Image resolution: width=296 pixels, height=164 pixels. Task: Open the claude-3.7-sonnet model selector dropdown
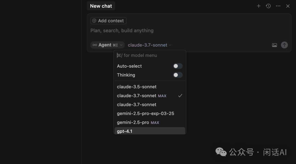[x=149, y=45]
